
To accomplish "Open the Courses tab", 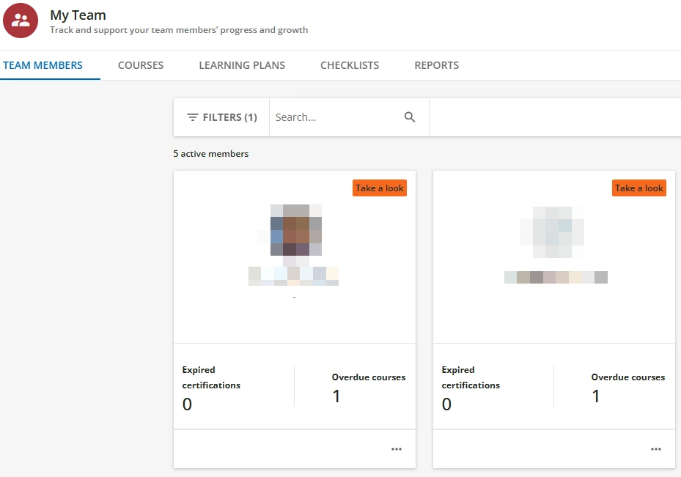I will click(x=141, y=65).
